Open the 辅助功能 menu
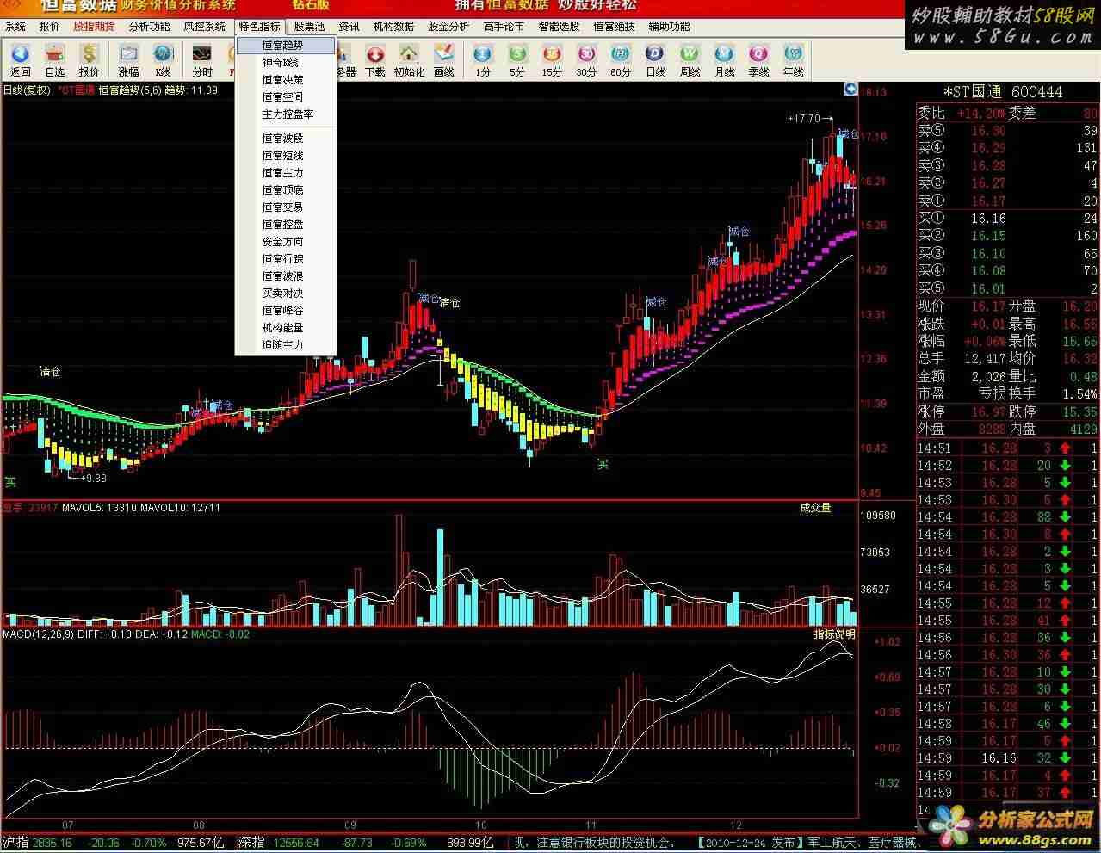 click(669, 27)
